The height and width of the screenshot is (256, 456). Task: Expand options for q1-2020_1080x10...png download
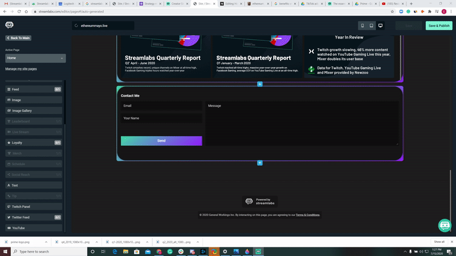(147, 242)
